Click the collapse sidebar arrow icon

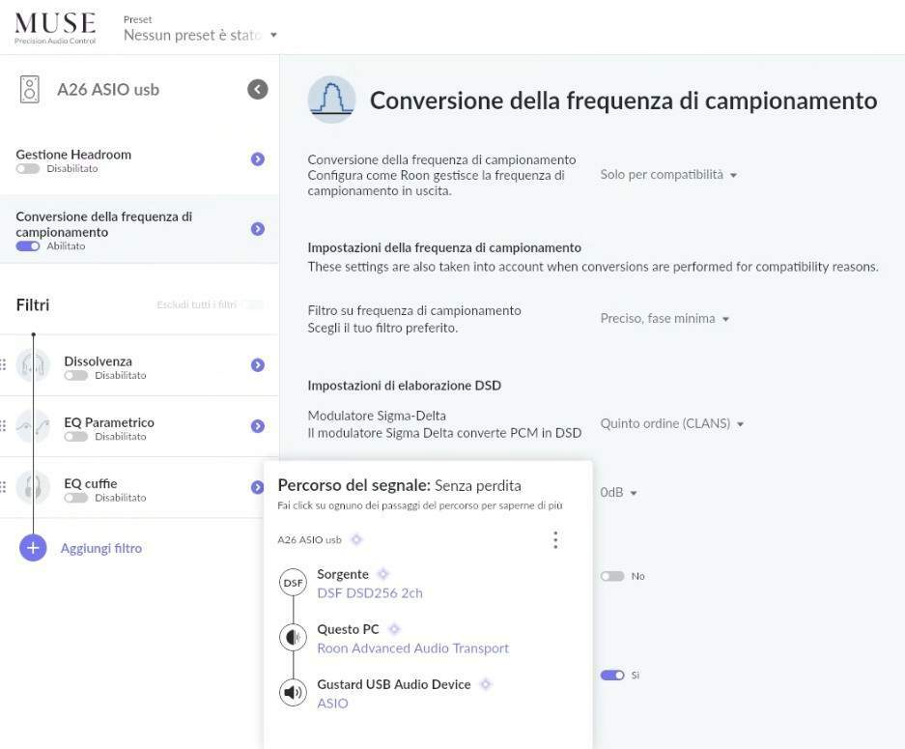[257, 90]
